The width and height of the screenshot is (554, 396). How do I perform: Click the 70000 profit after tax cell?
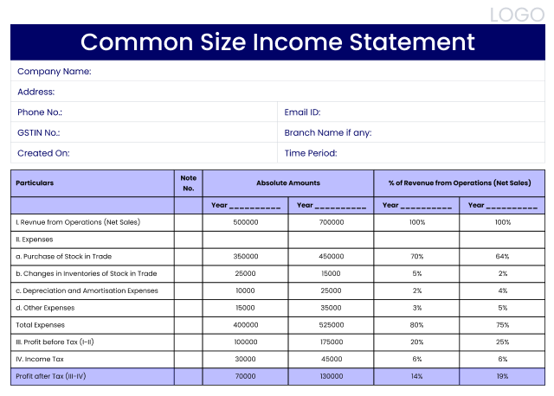point(246,376)
